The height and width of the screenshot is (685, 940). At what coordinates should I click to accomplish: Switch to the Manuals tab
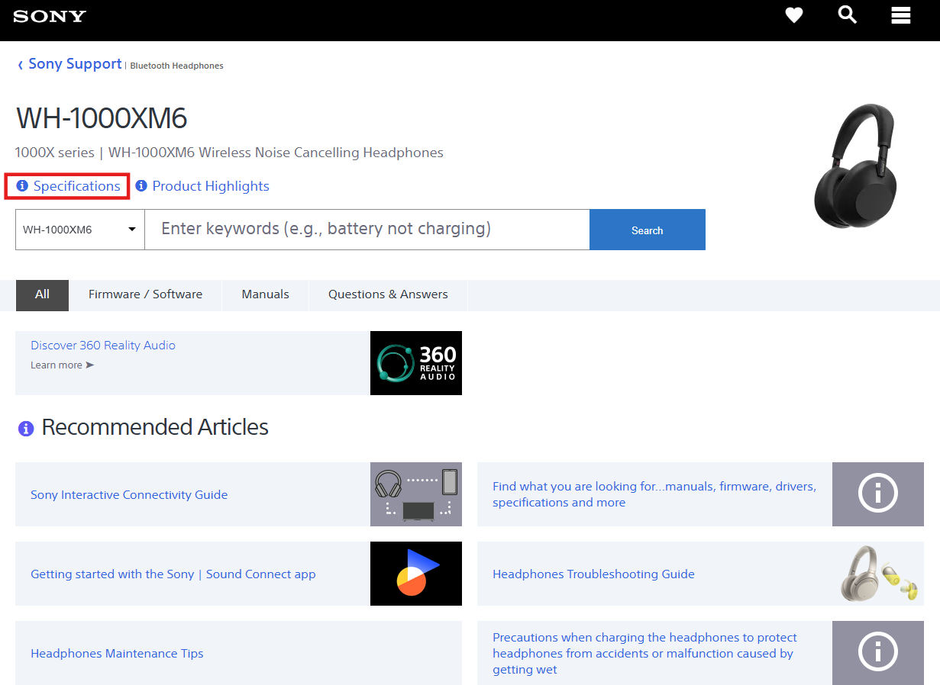[266, 294]
